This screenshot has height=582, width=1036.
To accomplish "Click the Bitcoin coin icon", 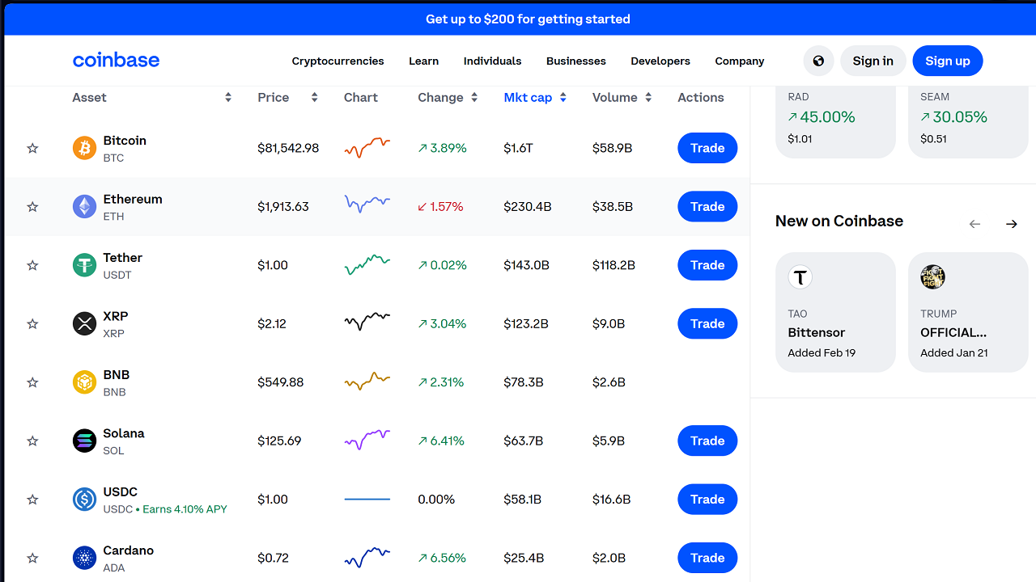I will tap(84, 148).
